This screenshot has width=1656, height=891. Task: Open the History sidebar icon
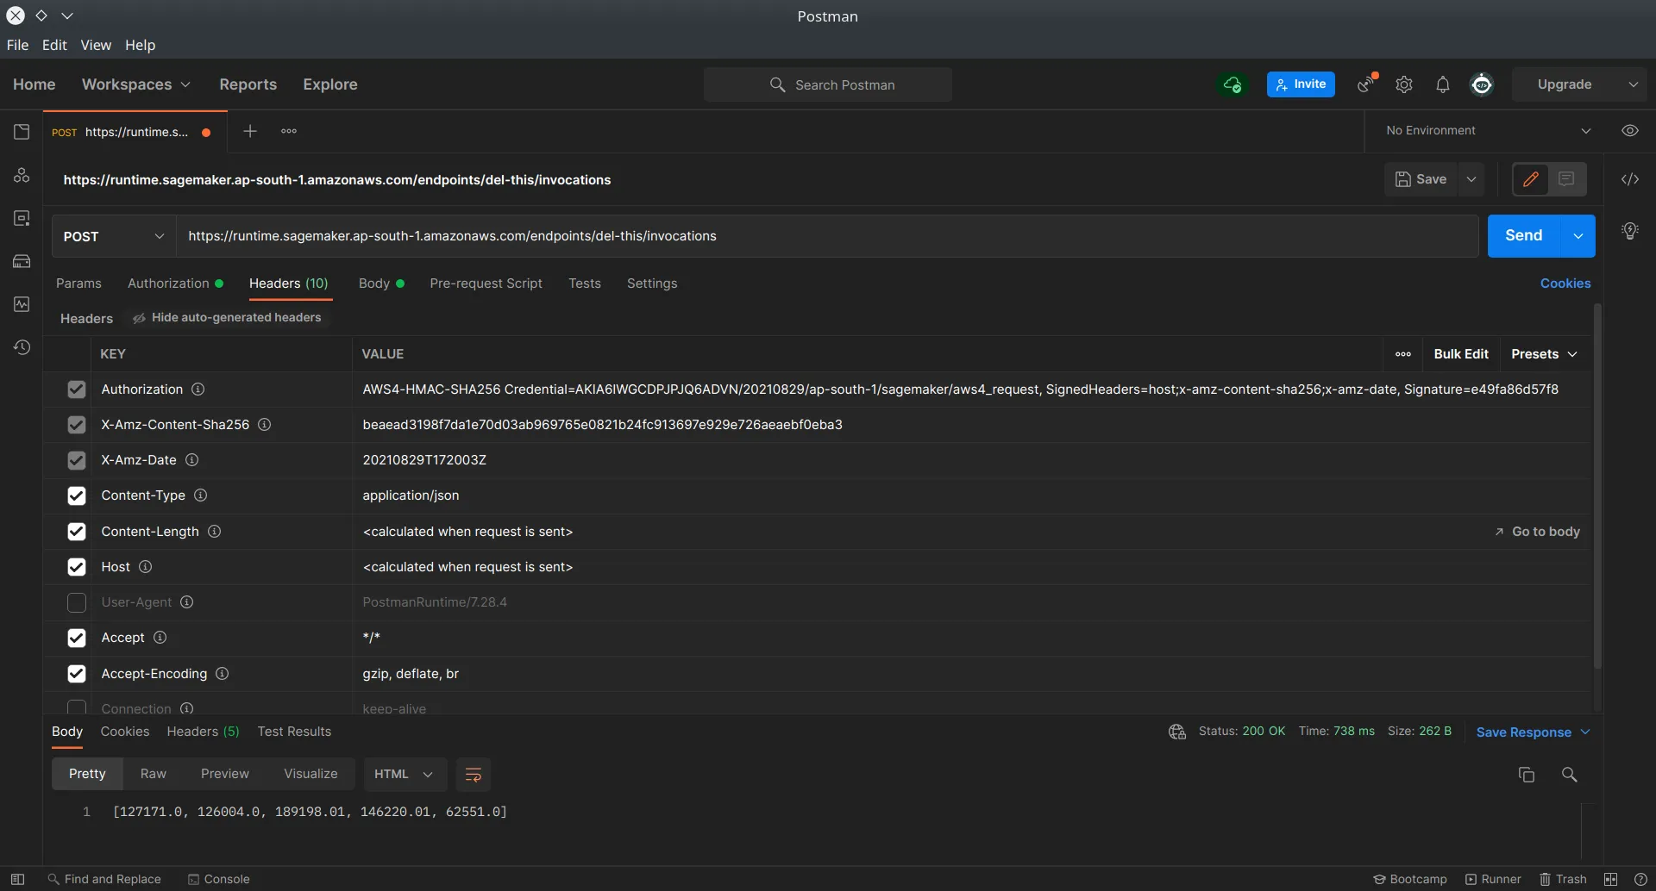click(x=22, y=347)
